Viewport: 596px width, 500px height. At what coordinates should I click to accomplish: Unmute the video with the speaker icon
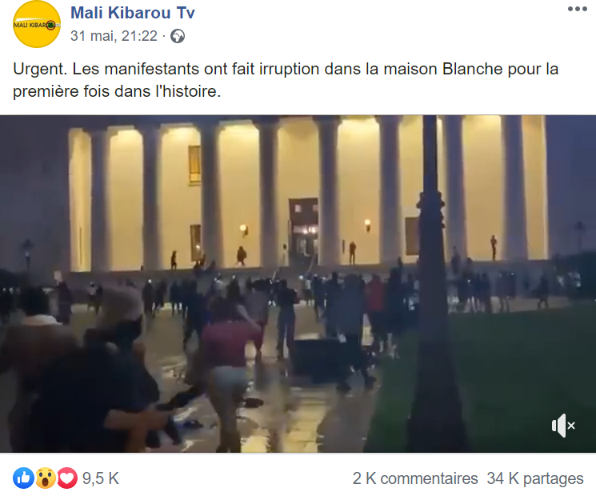563,426
